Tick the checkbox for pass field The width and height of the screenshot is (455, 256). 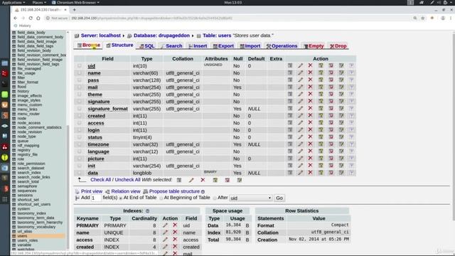click(x=79, y=80)
